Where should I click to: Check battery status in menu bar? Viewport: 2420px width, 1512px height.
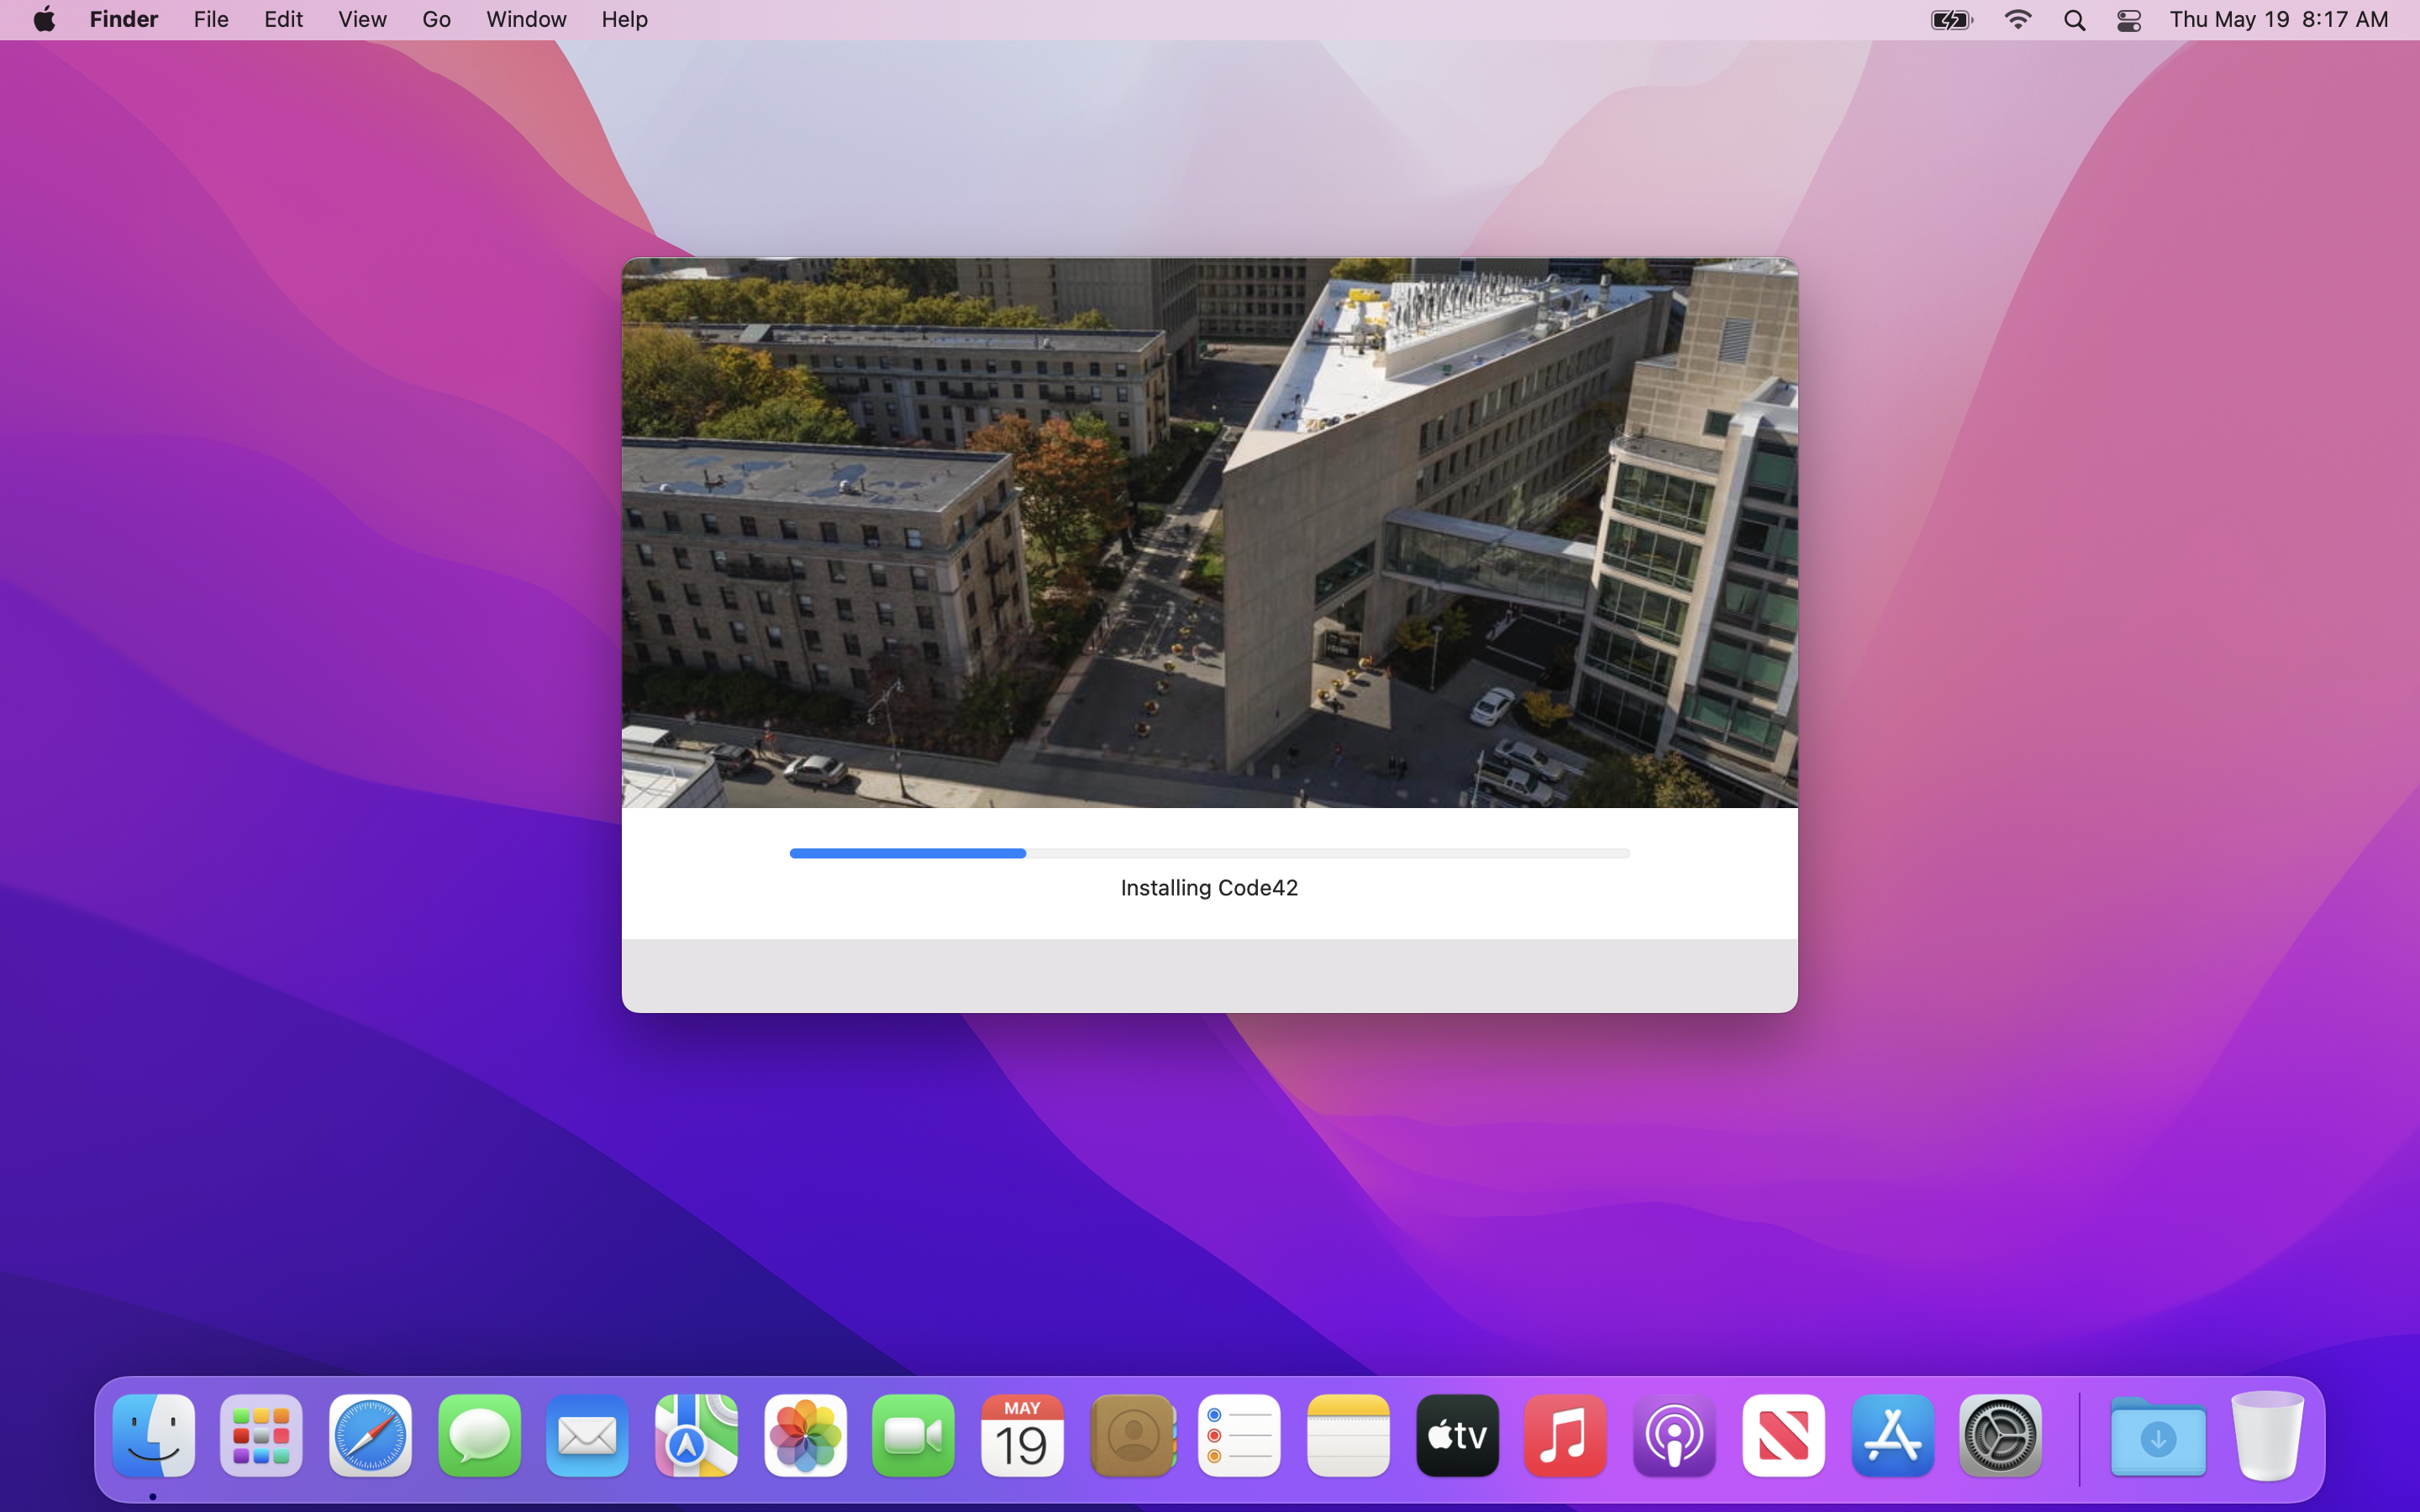pos(1951,19)
